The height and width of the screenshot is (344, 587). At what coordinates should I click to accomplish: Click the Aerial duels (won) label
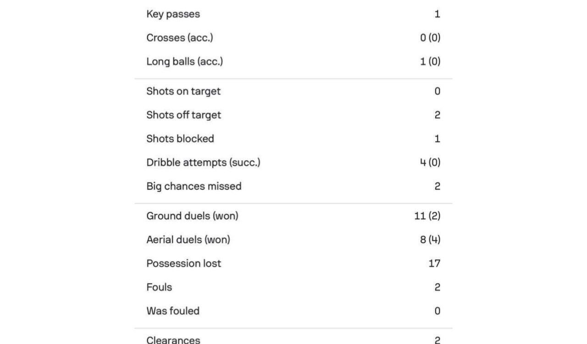tap(188, 240)
